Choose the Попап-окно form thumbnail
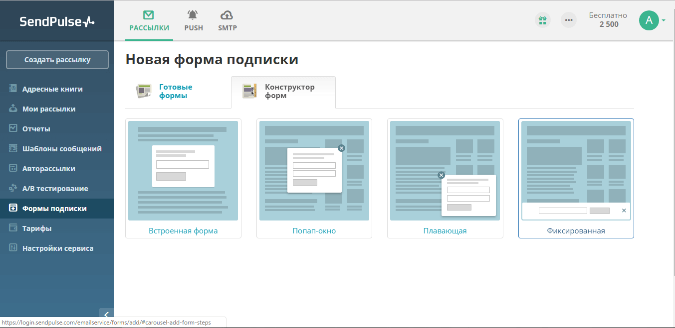 click(x=314, y=170)
